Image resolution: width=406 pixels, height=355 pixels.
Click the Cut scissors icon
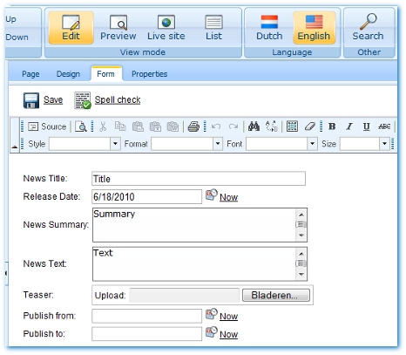(103, 126)
